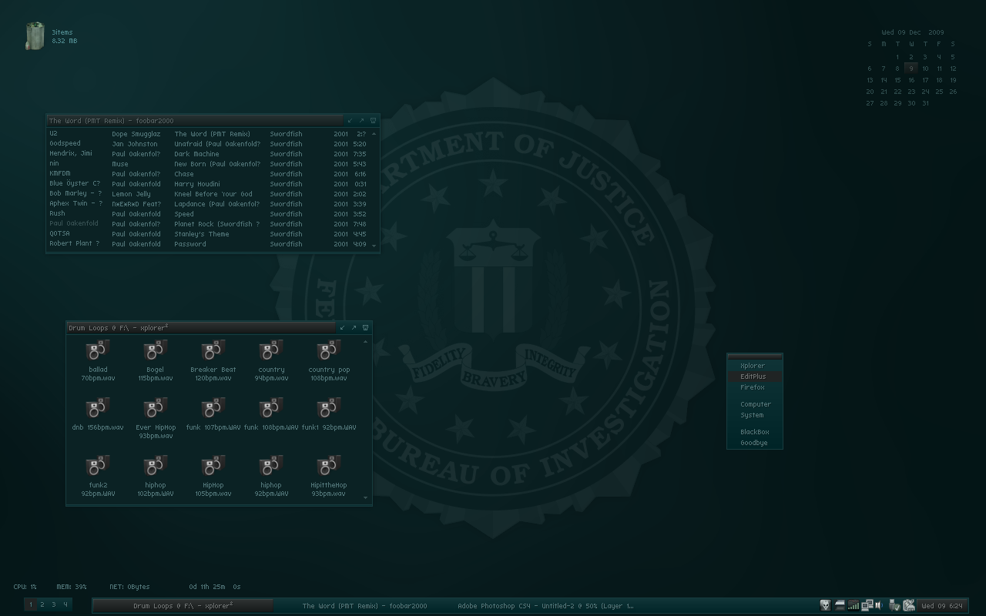The image size is (986, 616).
Task: Pick the Stanley's Theme playlist row
Action: (x=208, y=234)
